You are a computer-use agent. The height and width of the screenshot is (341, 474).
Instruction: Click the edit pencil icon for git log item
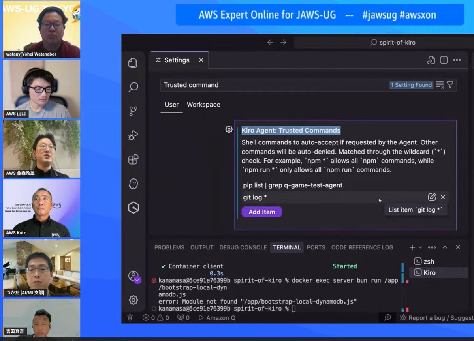click(432, 197)
